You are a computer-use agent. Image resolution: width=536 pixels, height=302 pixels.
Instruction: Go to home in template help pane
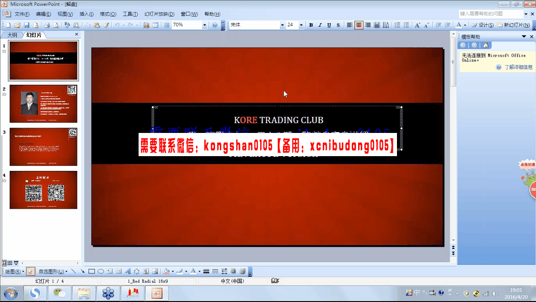tap(485, 45)
